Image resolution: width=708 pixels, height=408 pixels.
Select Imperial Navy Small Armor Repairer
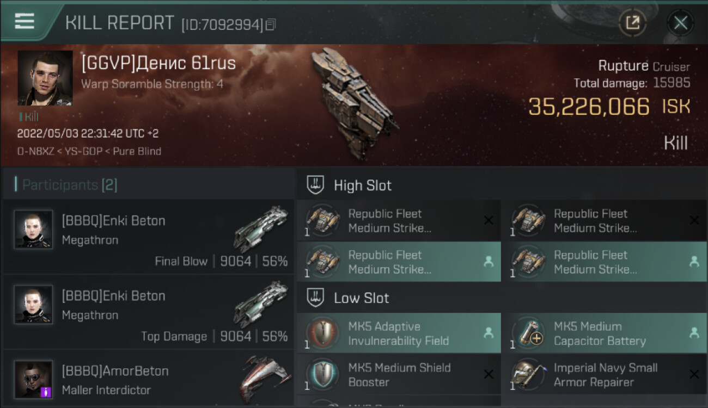[604, 375]
